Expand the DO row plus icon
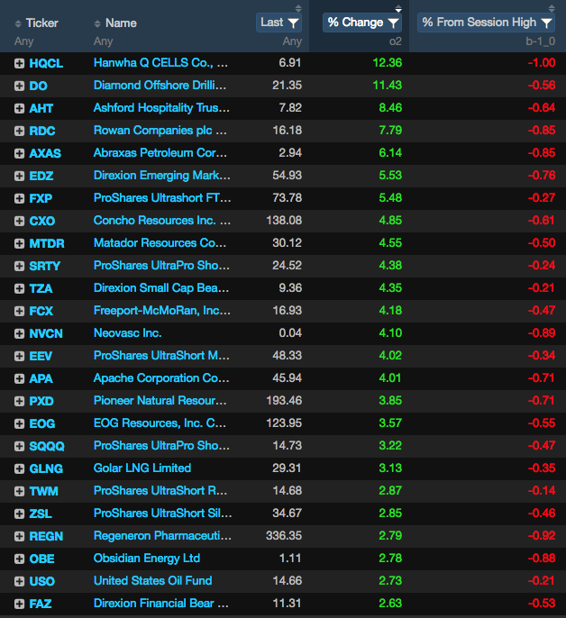 coord(19,86)
